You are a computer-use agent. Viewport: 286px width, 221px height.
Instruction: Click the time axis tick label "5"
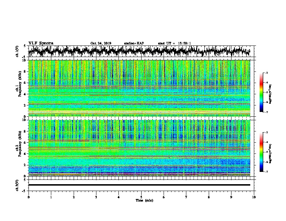click(x=141, y=197)
